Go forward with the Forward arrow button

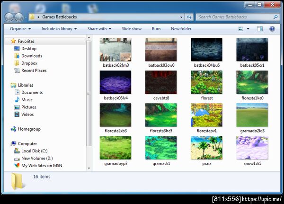tap(18, 17)
